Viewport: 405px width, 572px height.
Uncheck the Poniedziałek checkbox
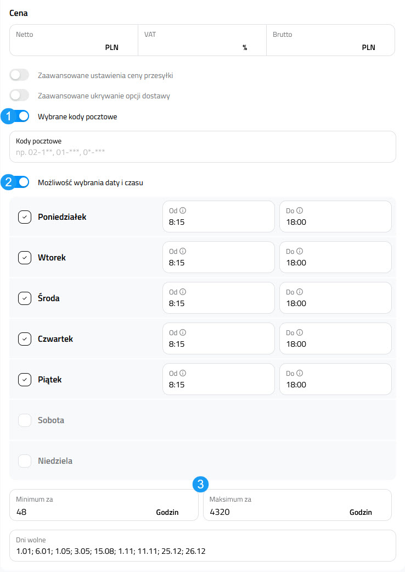pos(25,217)
